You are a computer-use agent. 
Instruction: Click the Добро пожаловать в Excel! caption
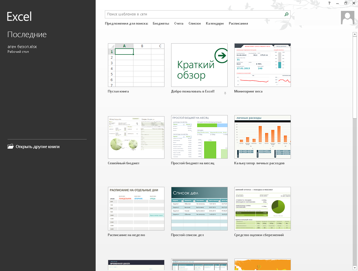(x=193, y=91)
